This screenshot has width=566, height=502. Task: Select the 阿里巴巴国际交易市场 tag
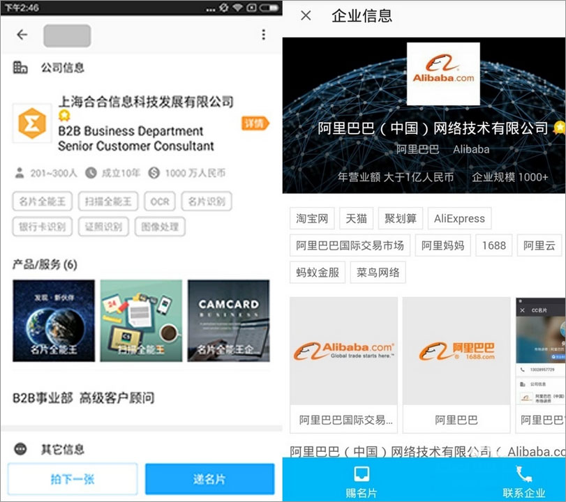click(350, 245)
